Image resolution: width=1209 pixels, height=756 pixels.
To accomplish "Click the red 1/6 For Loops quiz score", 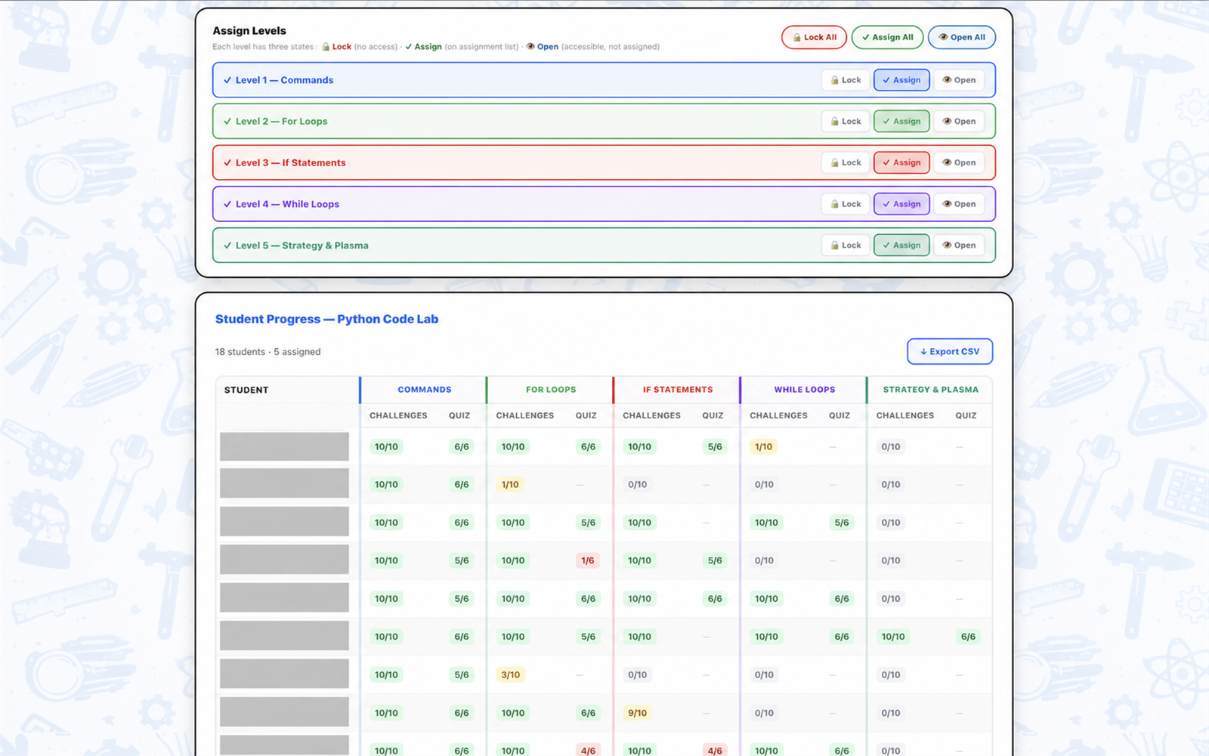I will click(x=587, y=560).
